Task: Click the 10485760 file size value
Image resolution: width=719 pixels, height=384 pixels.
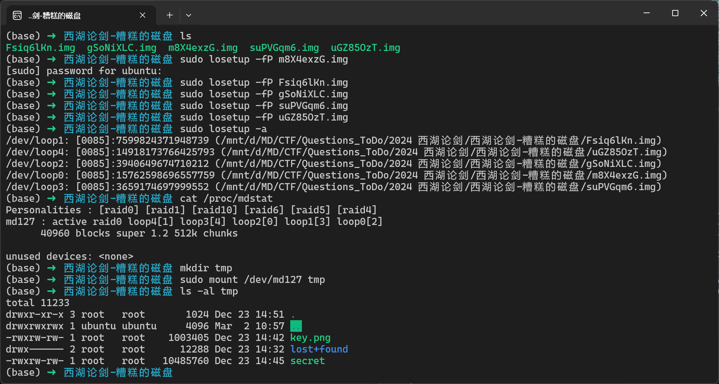Action: tap(186, 361)
